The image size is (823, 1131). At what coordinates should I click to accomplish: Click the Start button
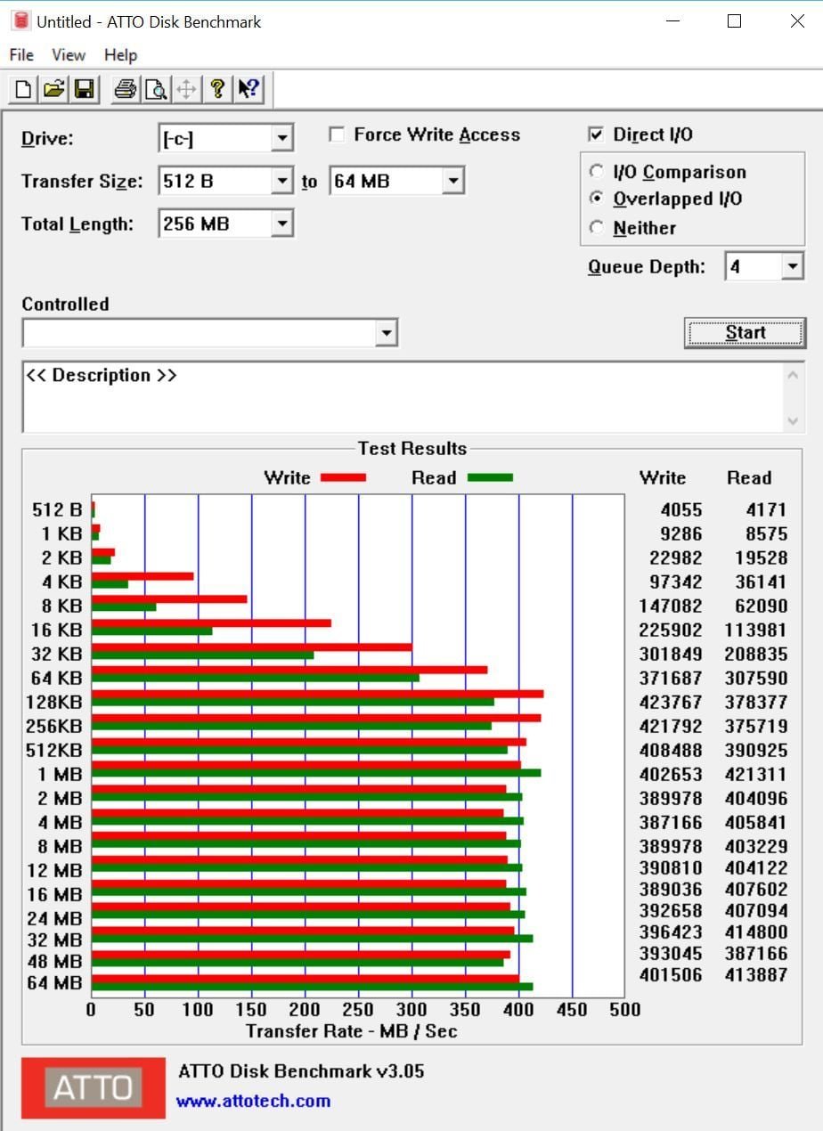(745, 333)
